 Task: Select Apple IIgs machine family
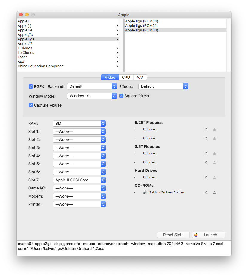(x=68, y=39)
